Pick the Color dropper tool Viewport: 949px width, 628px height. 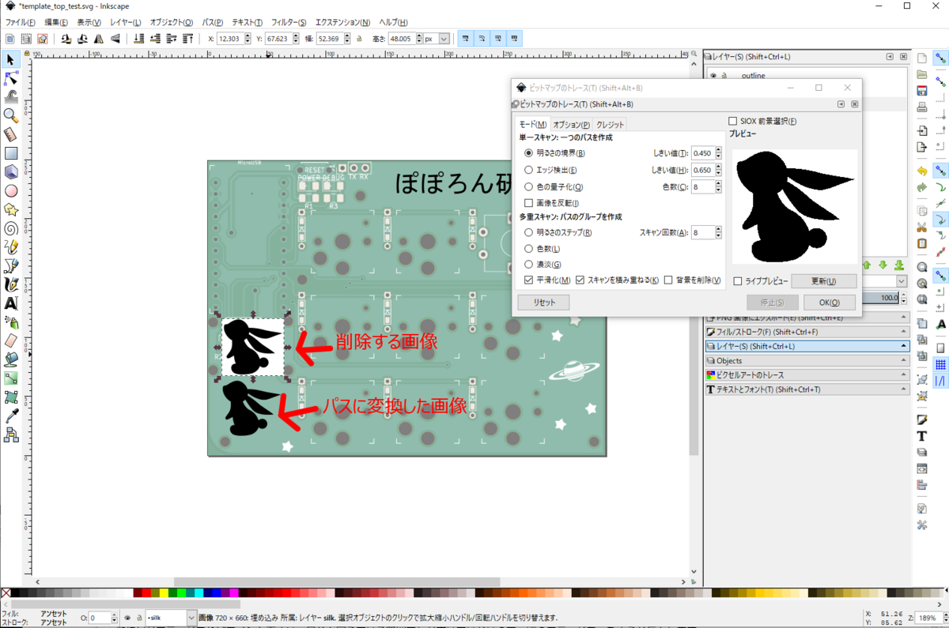[x=10, y=412]
